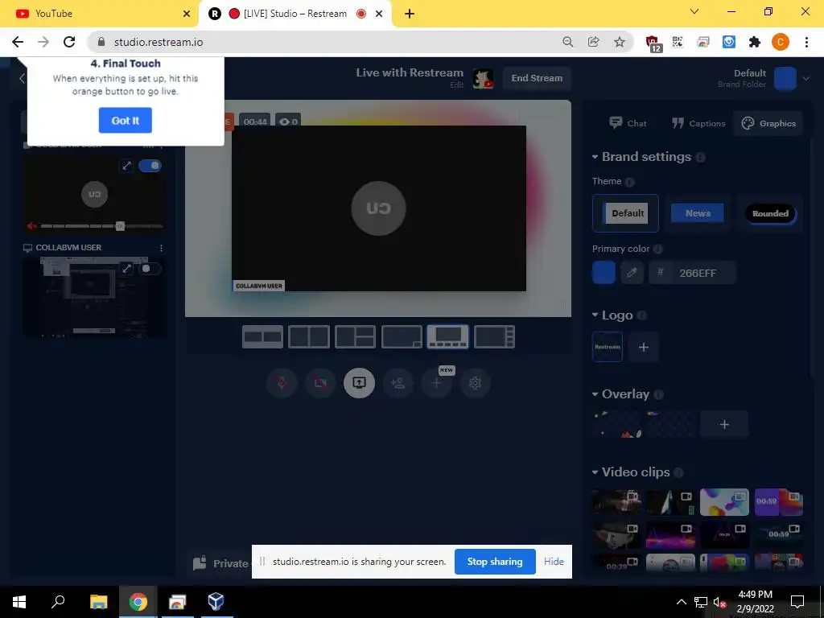824x618 pixels.
Task: Unmute the camera source red speaker icon
Action: coord(31,226)
